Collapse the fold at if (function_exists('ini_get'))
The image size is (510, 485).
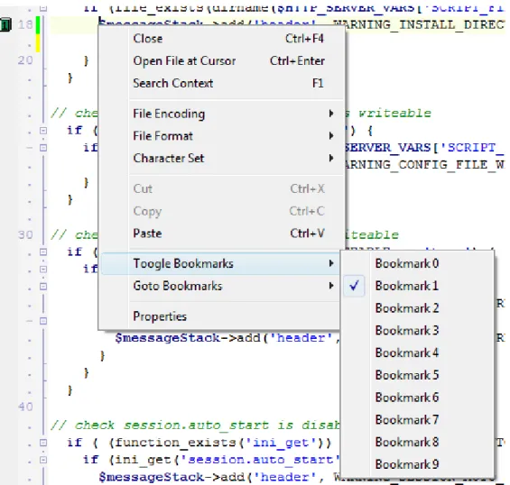tap(43, 443)
